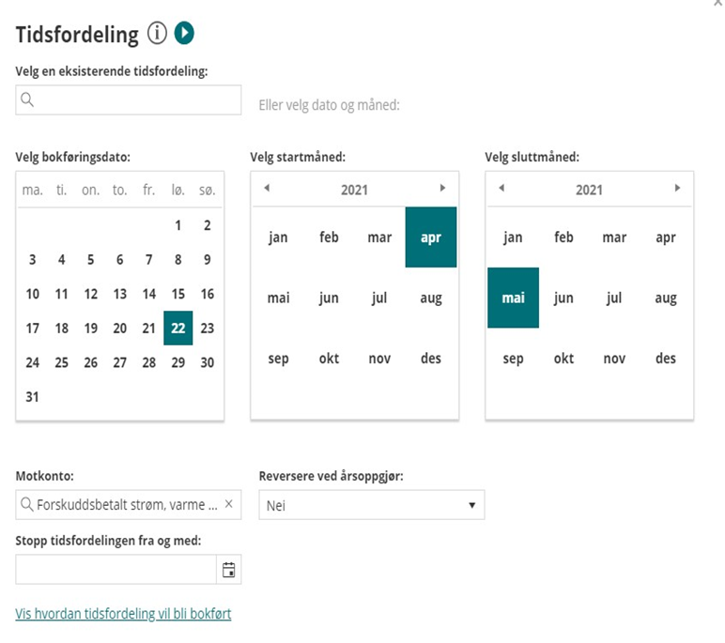This screenshot has height=643, width=725.
Task: Click the info icon next to Tidsfordeling
Action: 157,33
